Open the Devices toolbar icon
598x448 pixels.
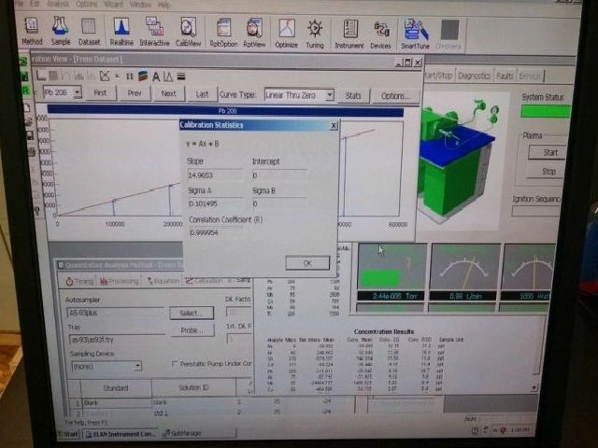coord(381,31)
